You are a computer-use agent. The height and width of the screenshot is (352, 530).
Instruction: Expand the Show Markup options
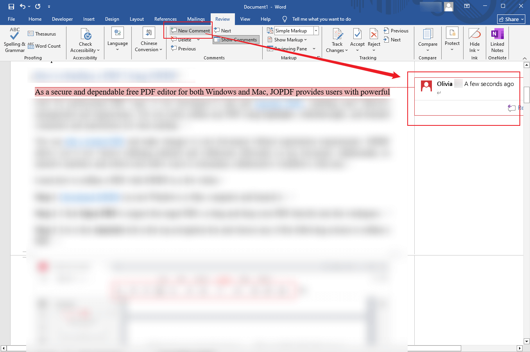tap(288, 39)
